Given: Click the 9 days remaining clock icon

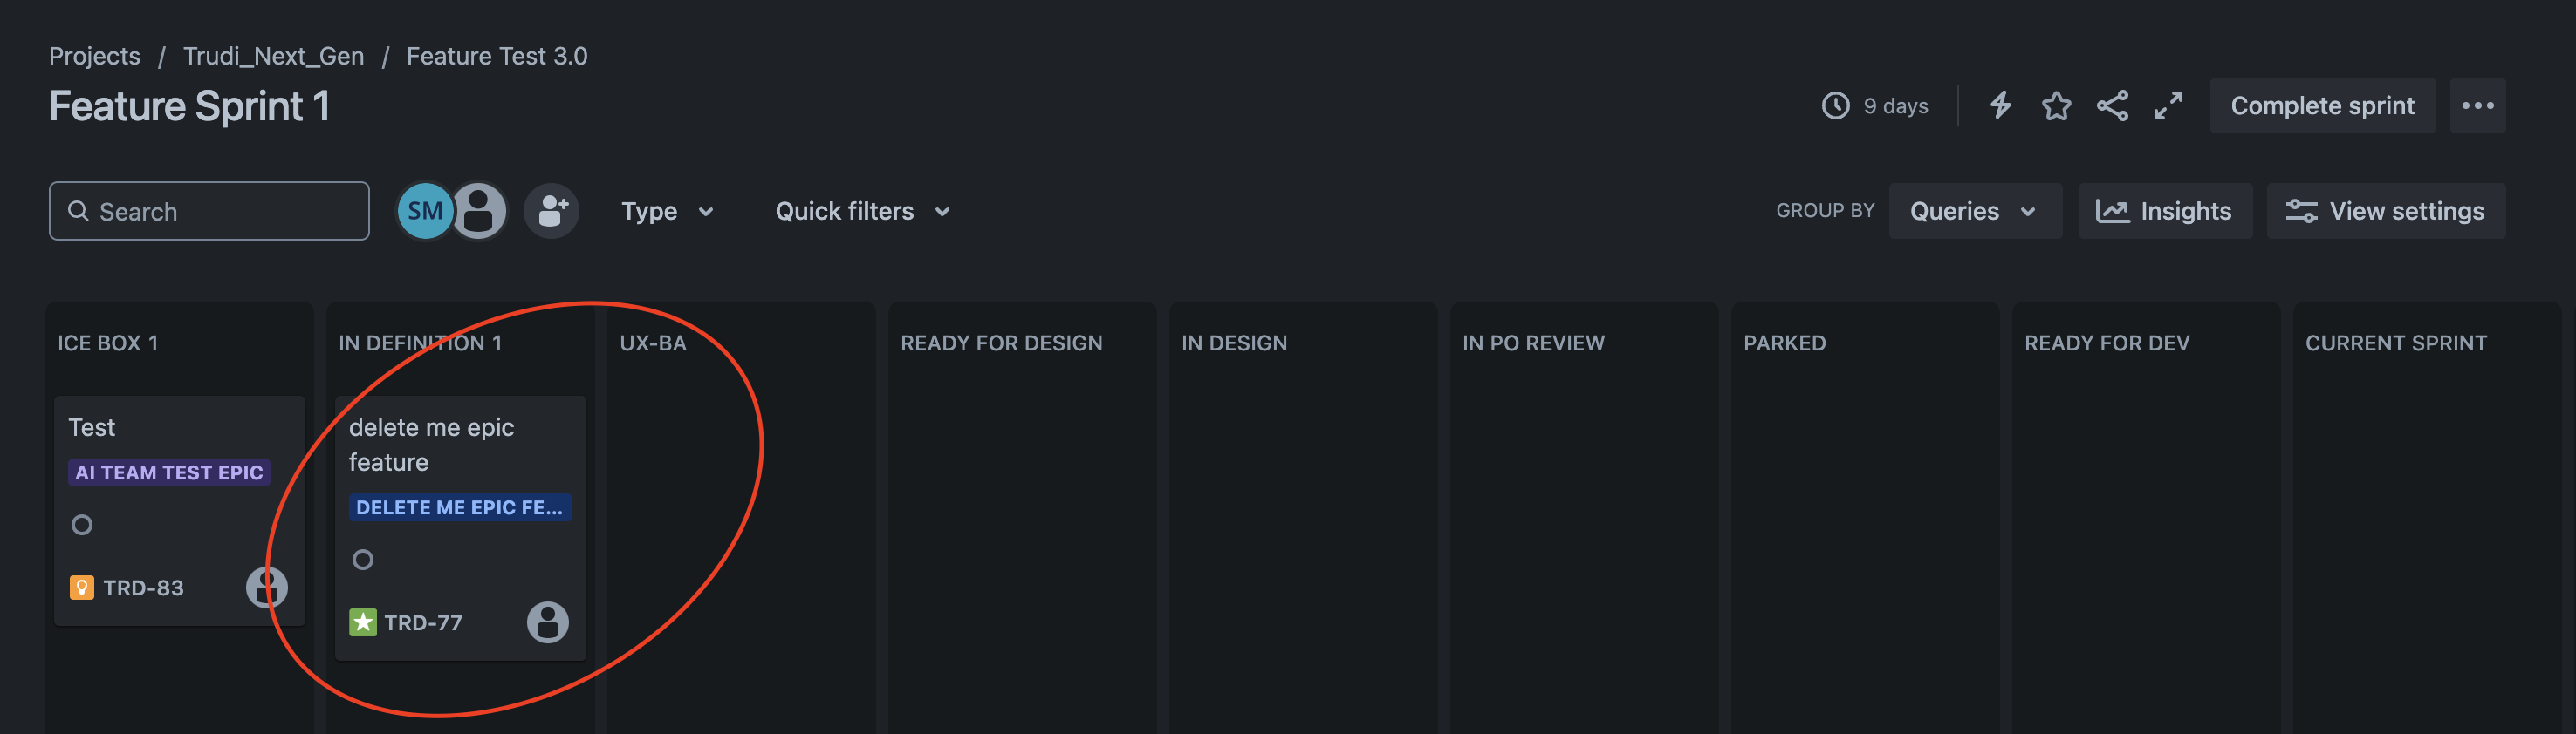Looking at the screenshot, I should [1836, 105].
